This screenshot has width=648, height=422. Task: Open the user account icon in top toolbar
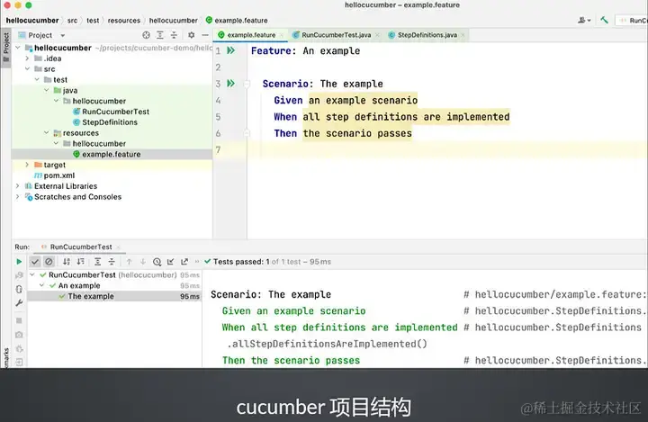[x=584, y=20]
